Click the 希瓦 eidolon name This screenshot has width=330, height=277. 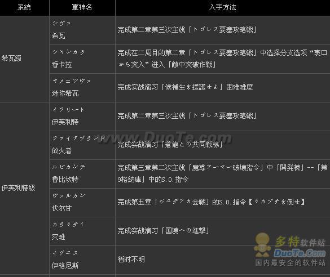click(59, 35)
